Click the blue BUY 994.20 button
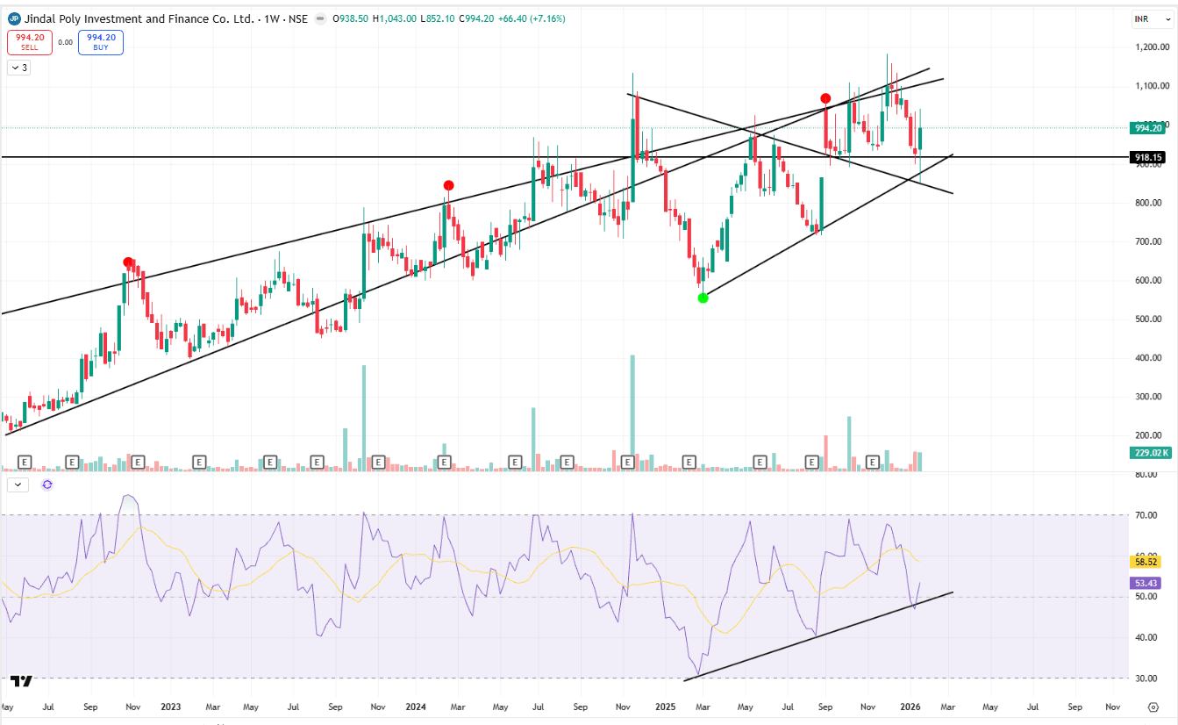Image resolution: width=1178 pixels, height=725 pixels. (x=101, y=42)
